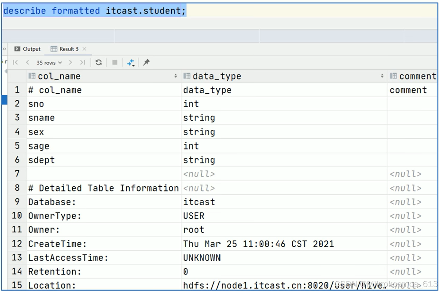This screenshot has height=291, width=439.
Task: Click in the SQL describe formatted query line
Action: [95, 11]
